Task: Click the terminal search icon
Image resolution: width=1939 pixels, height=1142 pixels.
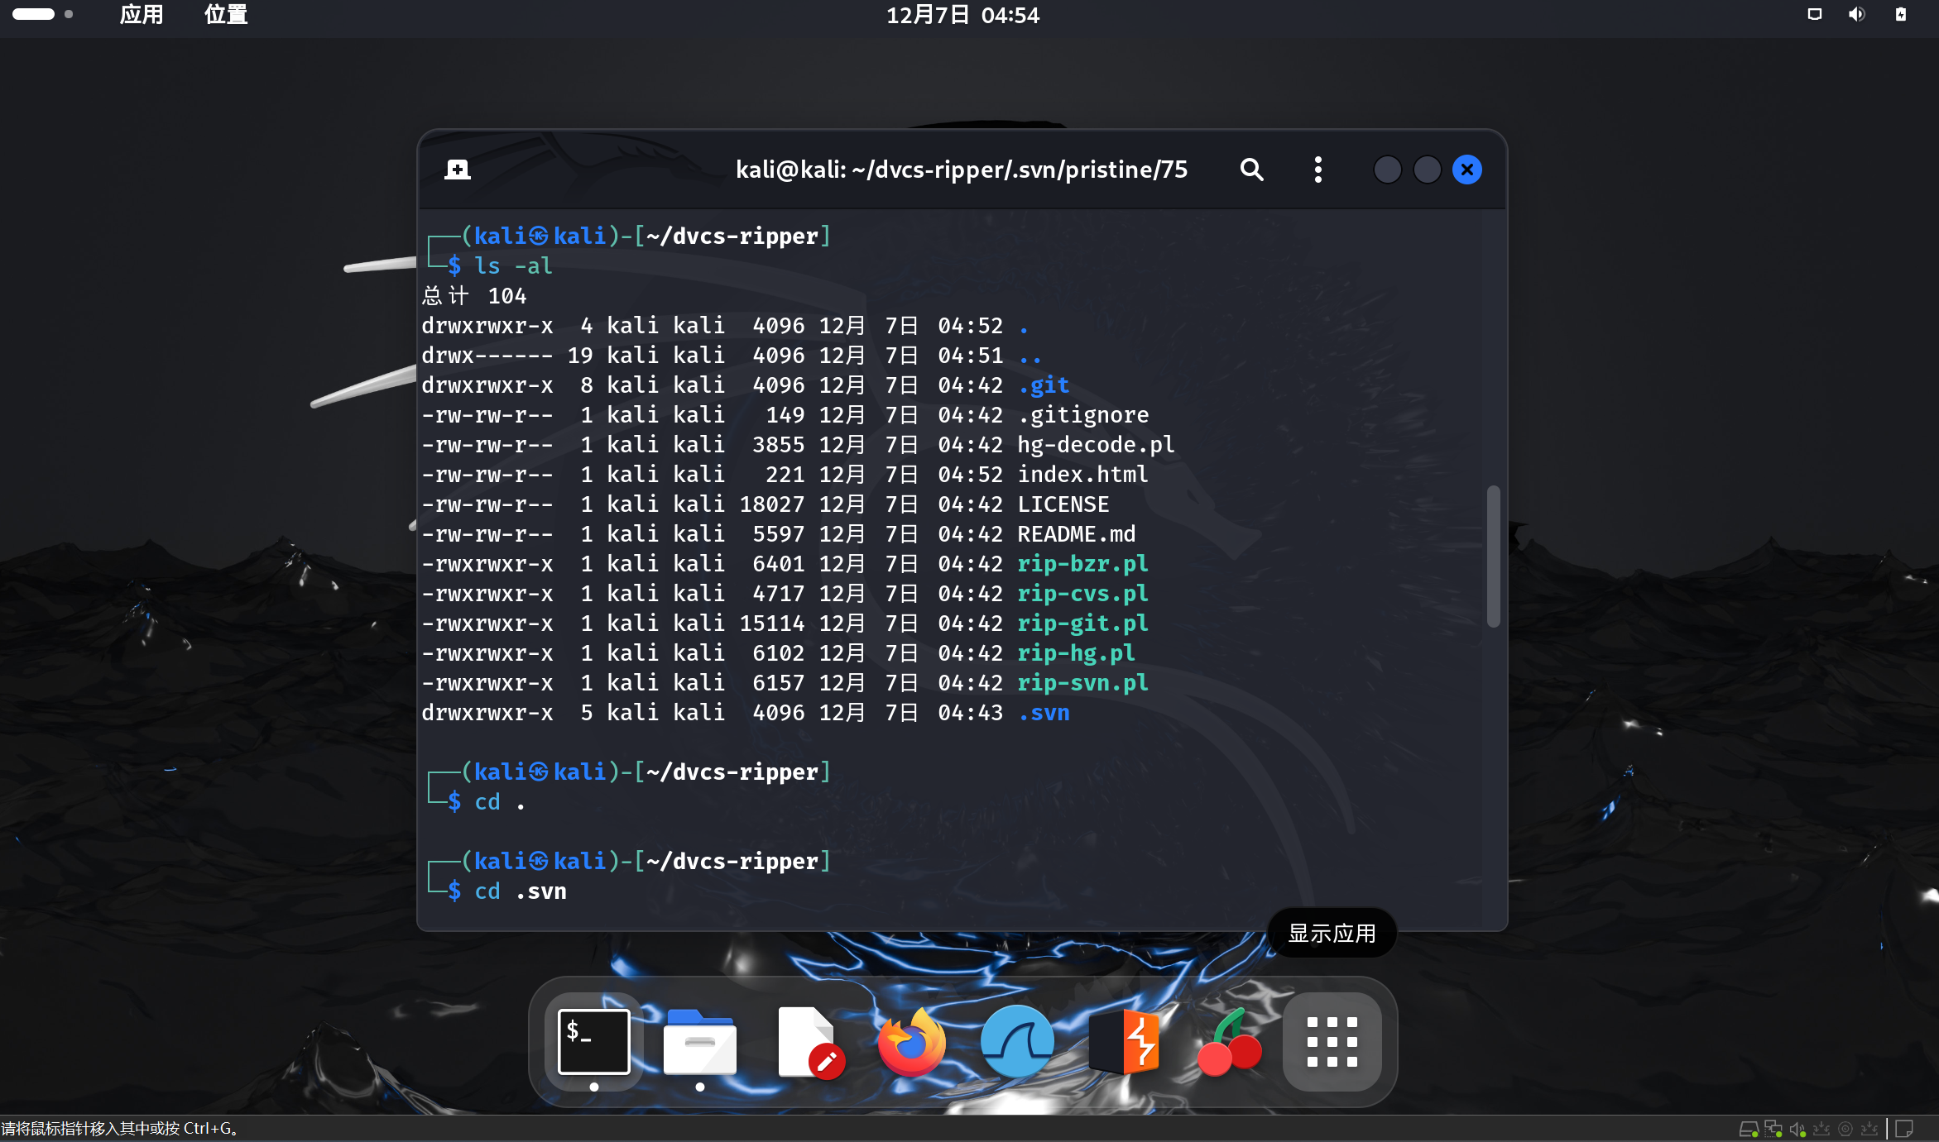Action: click(1251, 170)
